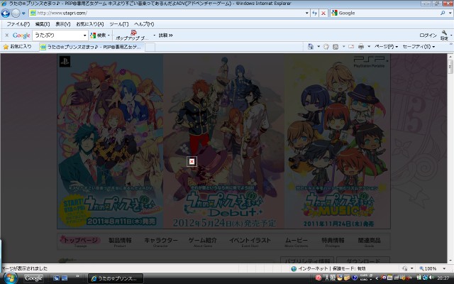
Task: Click the Home icon in the command bar
Action: pos(311,47)
